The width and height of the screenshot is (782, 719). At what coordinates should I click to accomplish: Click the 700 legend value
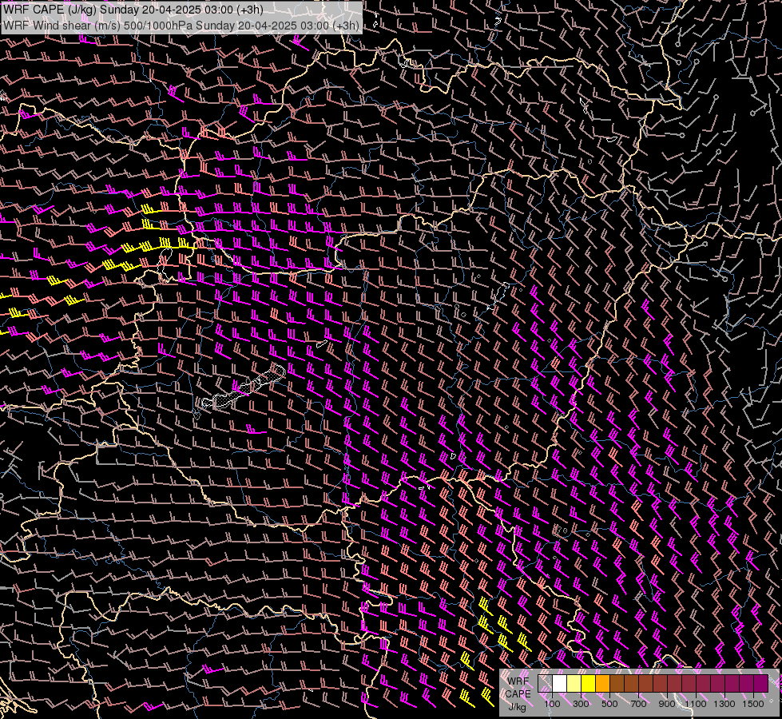638,704
